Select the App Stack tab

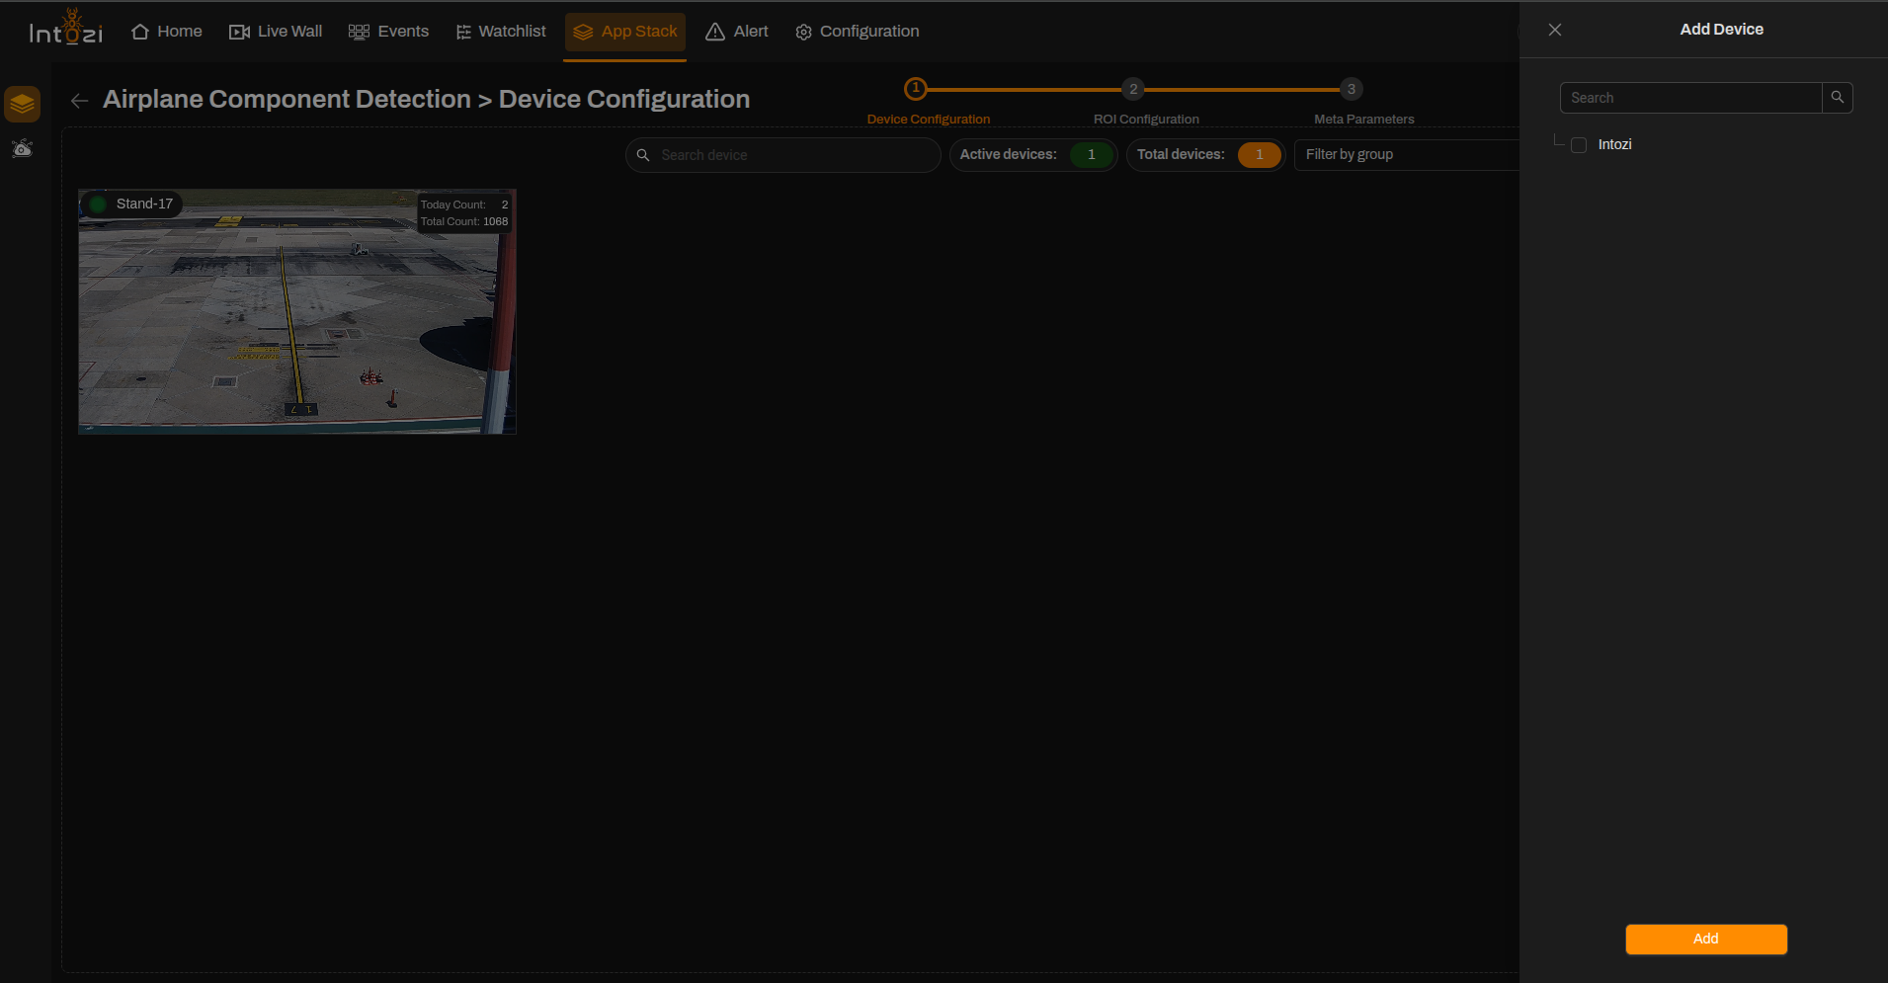tap(625, 32)
